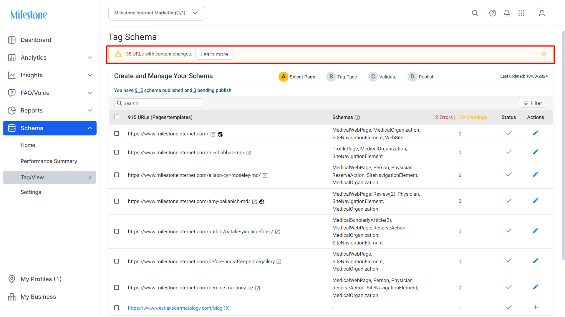
Task: Open the Filter button
Action: (x=532, y=103)
